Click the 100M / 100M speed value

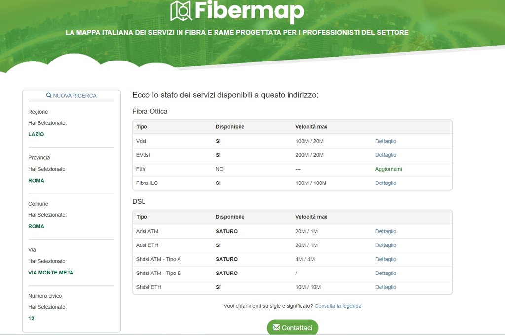click(x=311, y=183)
